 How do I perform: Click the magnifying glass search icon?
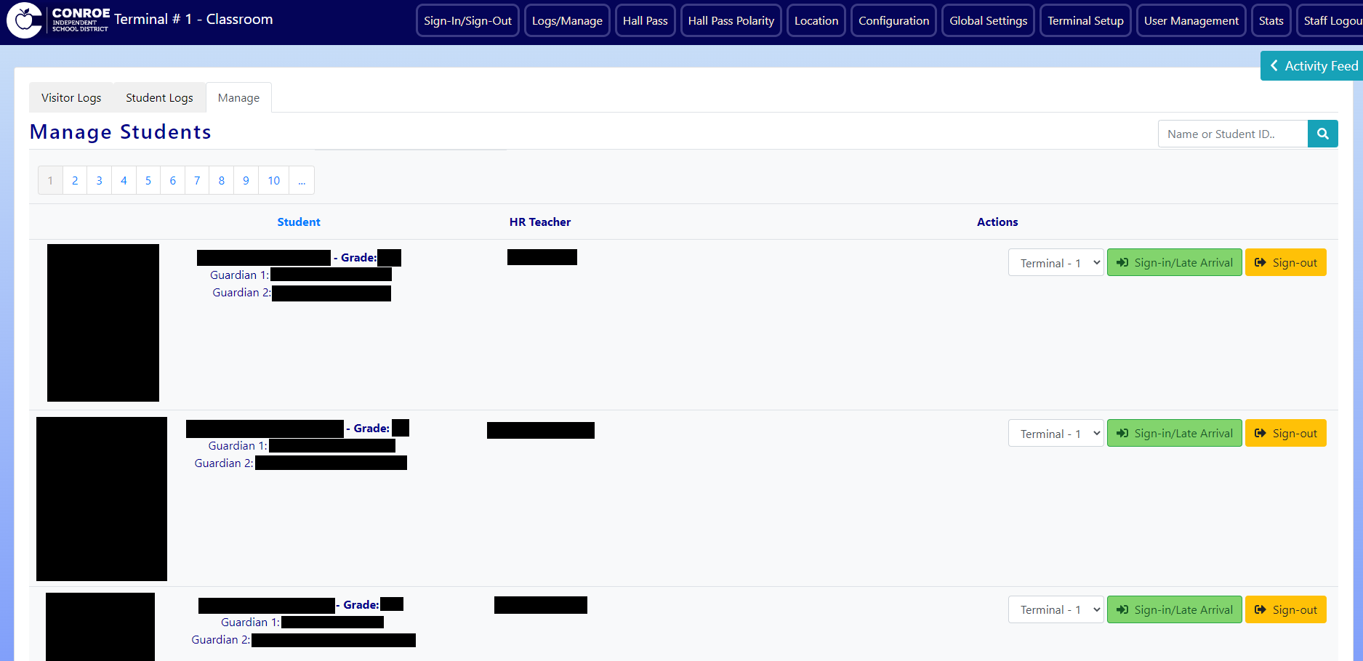[1322, 134]
